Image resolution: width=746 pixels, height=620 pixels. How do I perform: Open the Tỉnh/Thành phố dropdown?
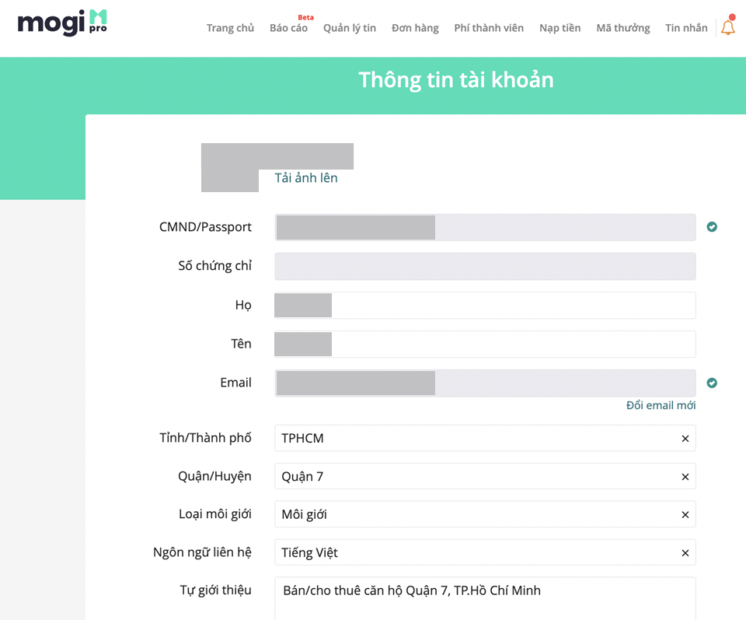point(474,439)
